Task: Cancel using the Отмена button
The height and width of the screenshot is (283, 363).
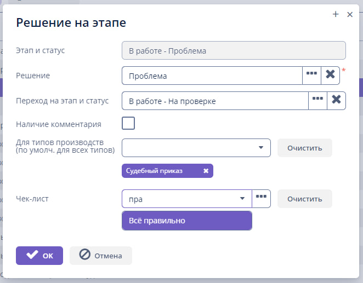Action: coord(101,255)
